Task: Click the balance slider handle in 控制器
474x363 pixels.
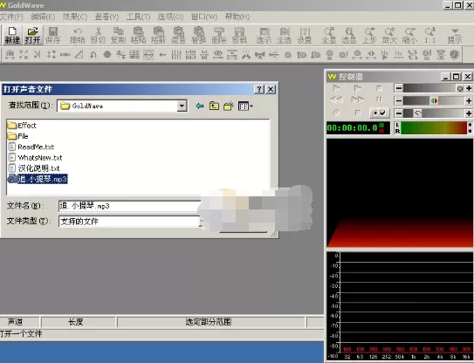Action: [434, 100]
